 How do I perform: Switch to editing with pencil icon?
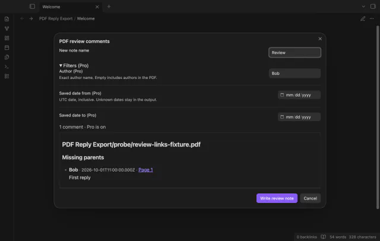tap(363, 18)
